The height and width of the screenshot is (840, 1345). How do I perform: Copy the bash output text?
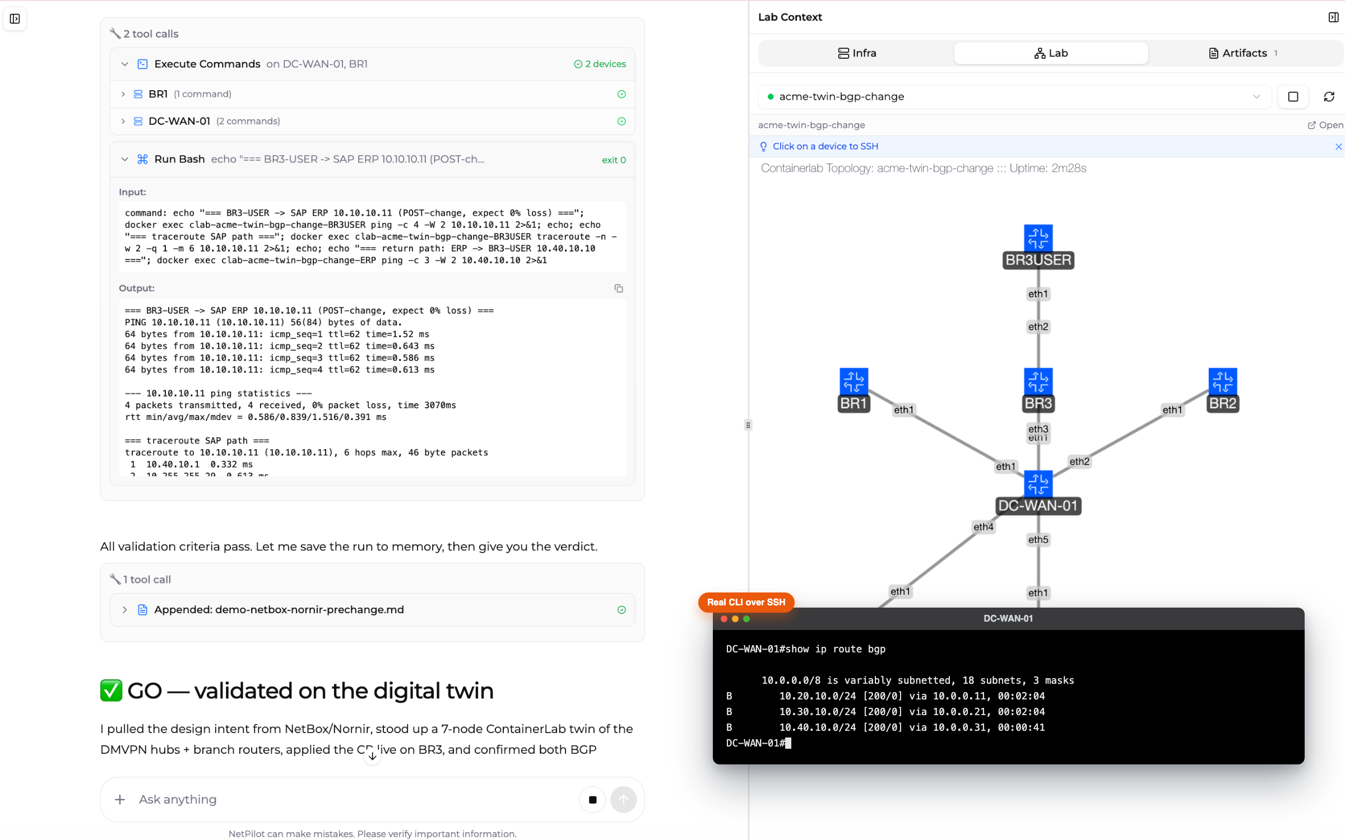[619, 288]
